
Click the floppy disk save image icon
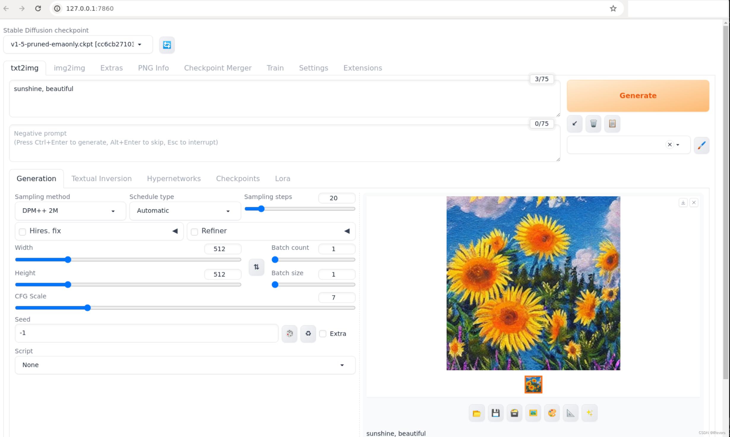(496, 413)
